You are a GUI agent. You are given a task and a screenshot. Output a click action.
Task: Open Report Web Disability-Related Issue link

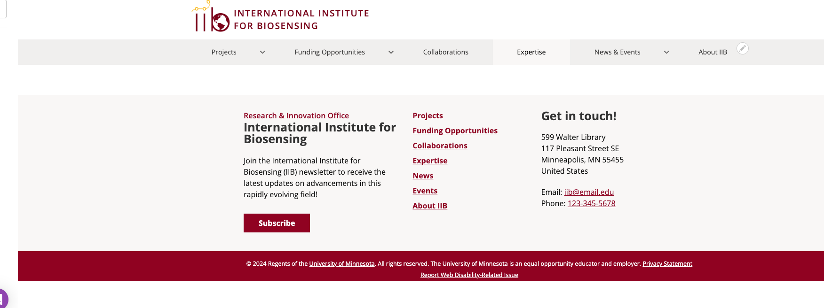(469, 275)
